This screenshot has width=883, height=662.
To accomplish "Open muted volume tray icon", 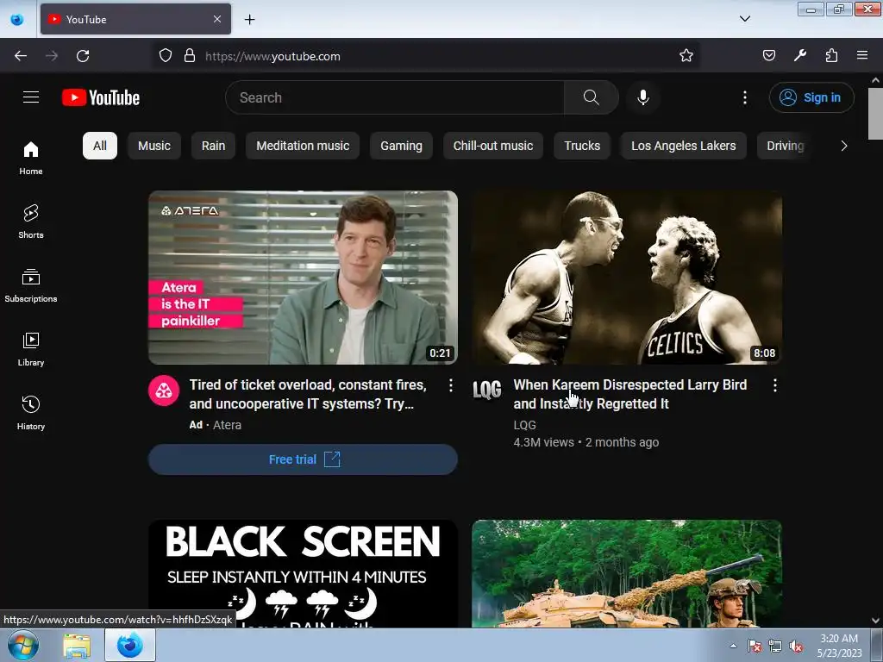I will (x=796, y=646).
